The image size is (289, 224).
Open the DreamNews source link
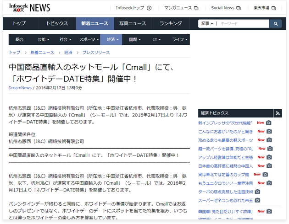click(20, 88)
